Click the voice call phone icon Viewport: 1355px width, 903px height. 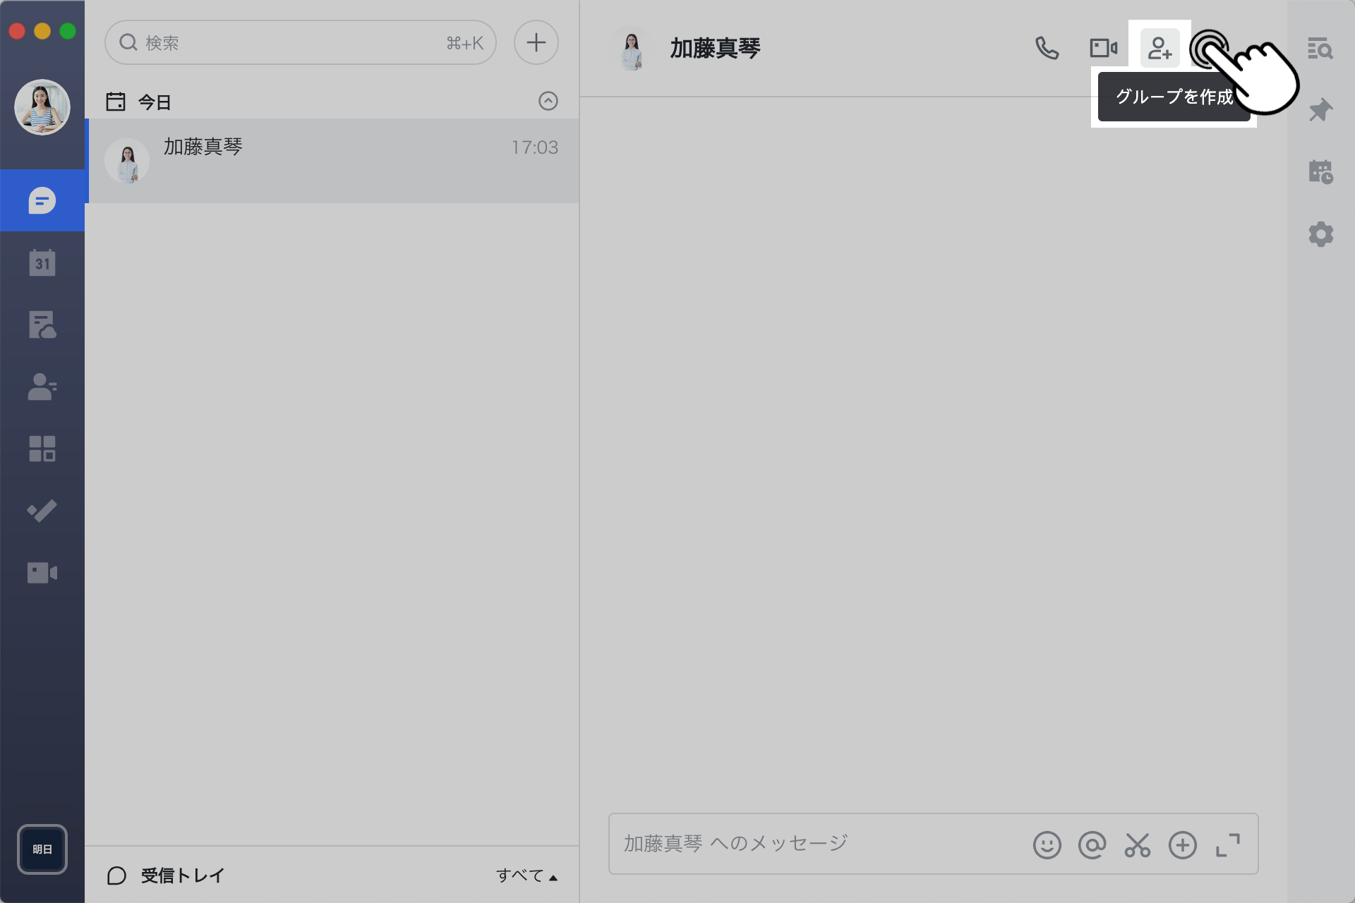click(1047, 48)
